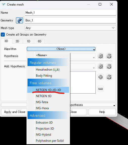Toggle Create all Groups on Geometry checkbox

click(3, 35)
